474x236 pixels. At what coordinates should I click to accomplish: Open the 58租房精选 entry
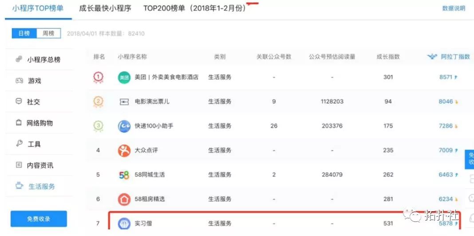pyautogui.click(x=150, y=199)
